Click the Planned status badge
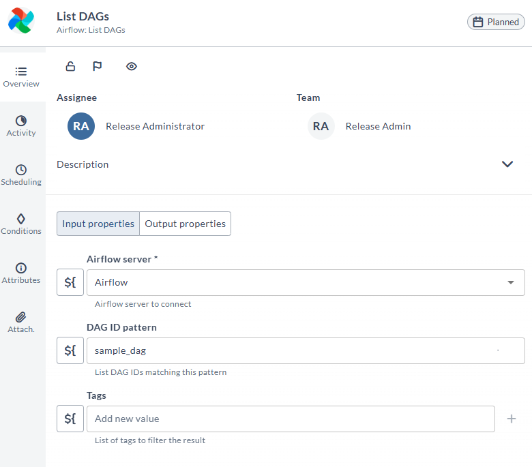 point(496,22)
